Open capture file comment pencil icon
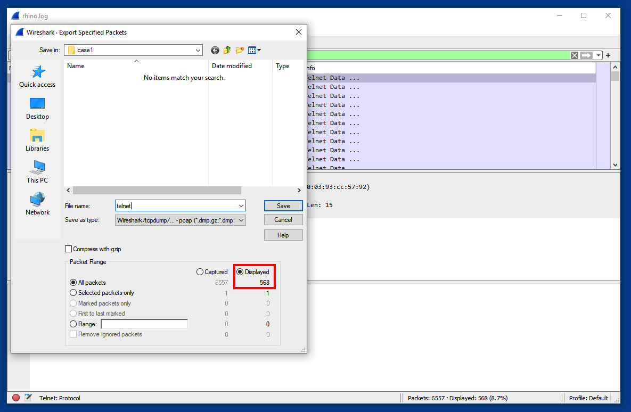Screen dimensions: 631x412 [x=28, y=398]
